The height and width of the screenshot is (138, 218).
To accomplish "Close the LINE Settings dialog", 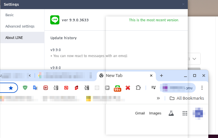I will coord(183,4).
